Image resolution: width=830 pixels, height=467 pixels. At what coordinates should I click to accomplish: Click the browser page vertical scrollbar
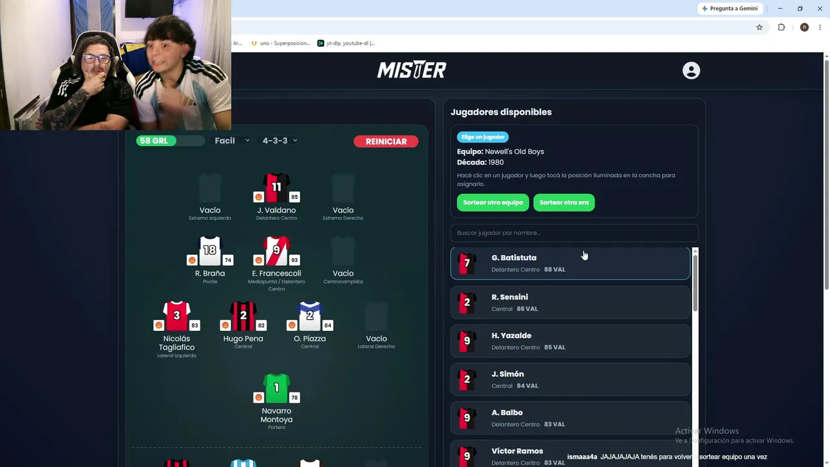point(827,175)
